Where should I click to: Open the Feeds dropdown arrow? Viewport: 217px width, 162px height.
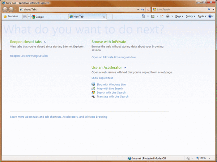click(157, 16)
